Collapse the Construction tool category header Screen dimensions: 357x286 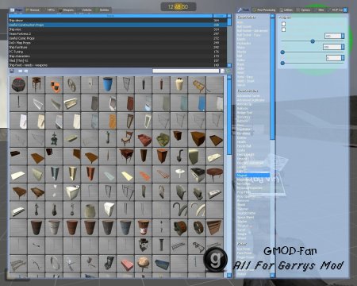click(248, 91)
